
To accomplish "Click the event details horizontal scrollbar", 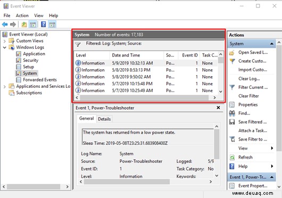I will click(x=127, y=181).
